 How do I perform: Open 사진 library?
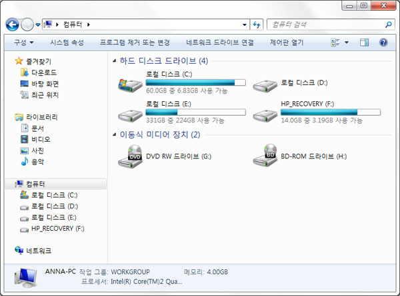click(x=37, y=150)
